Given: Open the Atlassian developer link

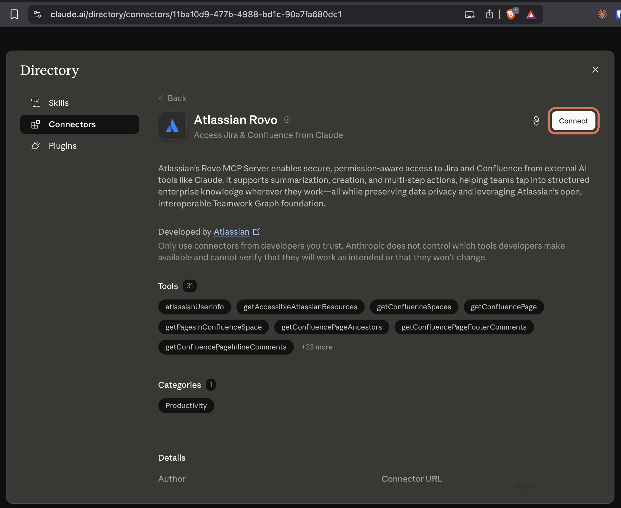Looking at the screenshot, I should pos(231,232).
